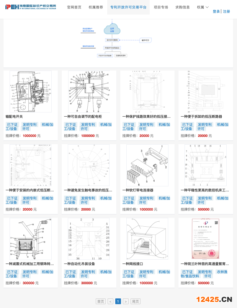The image size is (237, 308).
Task: Open 求购信息 in the top navigation
Action: [183, 7]
